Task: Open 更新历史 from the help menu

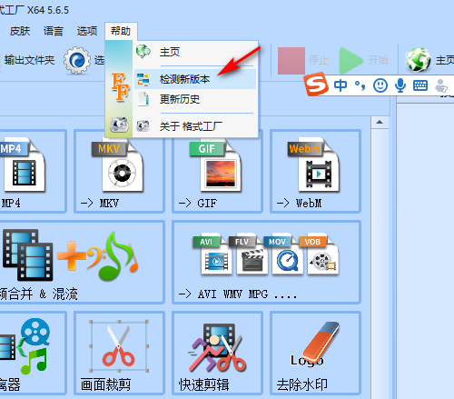Action: [195, 99]
